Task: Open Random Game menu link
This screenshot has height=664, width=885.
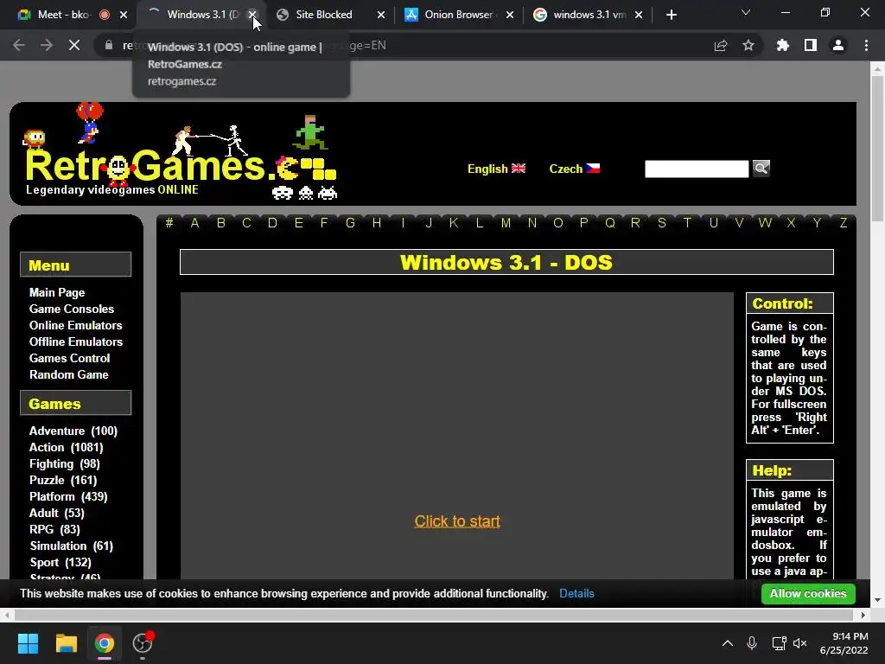Action: pyautogui.click(x=69, y=374)
